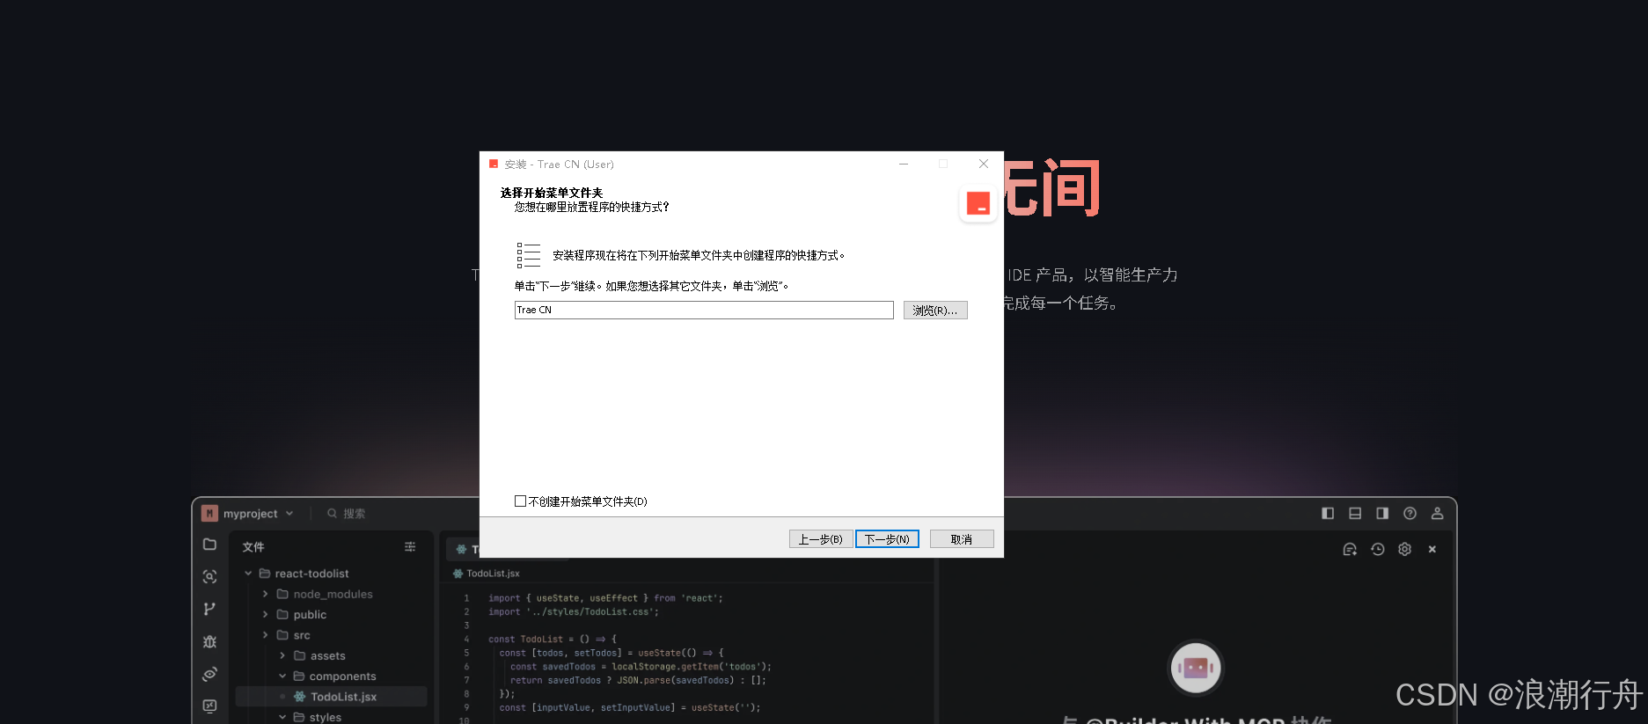1648x724 pixels.
Task: Click the magnifier icon in search box
Action: [333, 514]
